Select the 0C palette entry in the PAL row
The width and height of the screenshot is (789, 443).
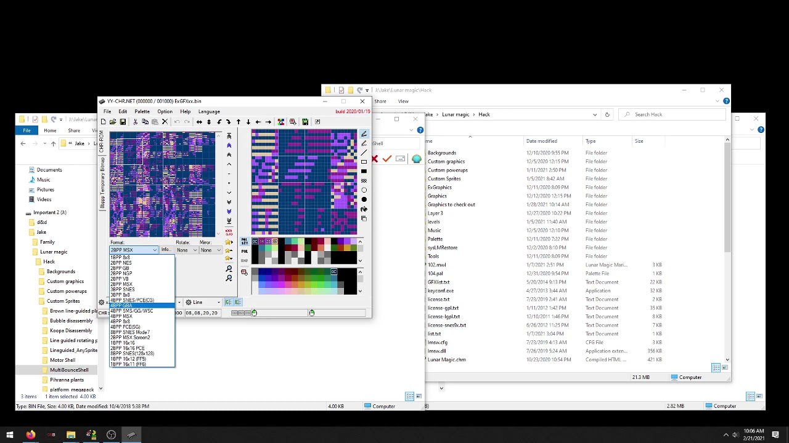[x=255, y=241]
